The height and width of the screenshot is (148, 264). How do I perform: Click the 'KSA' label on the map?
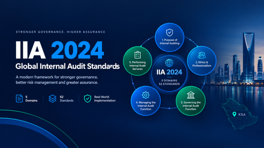pyautogui.click(x=242, y=114)
